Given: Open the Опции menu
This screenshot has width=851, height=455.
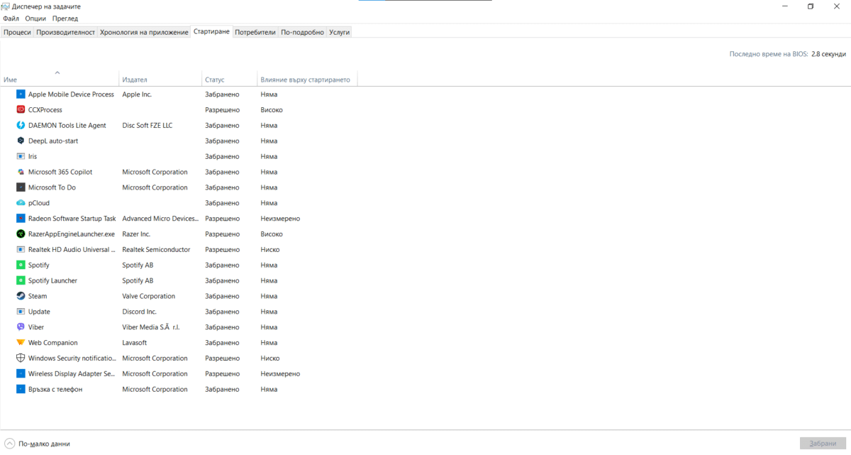Looking at the screenshot, I should pyautogui.click(x=35, y=18).
